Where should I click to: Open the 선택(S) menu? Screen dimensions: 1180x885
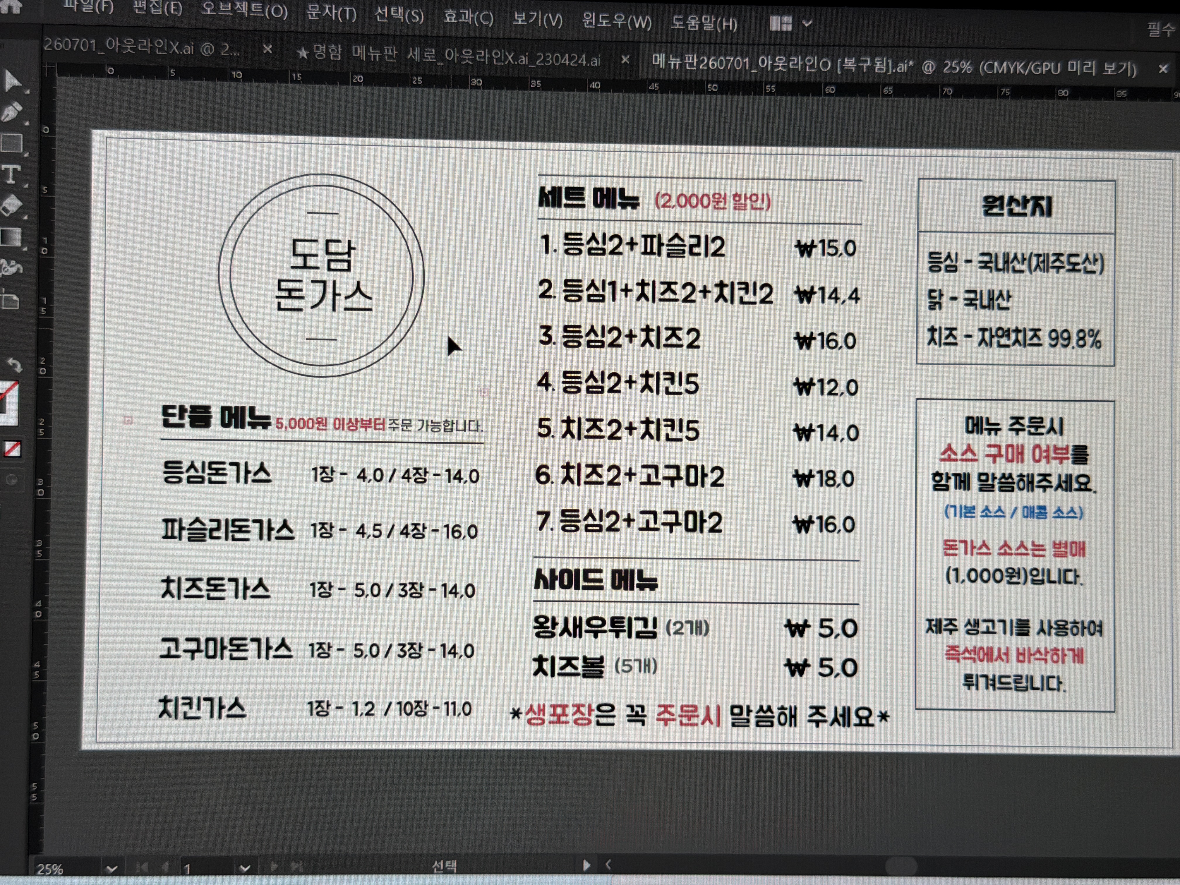point(399,14)
